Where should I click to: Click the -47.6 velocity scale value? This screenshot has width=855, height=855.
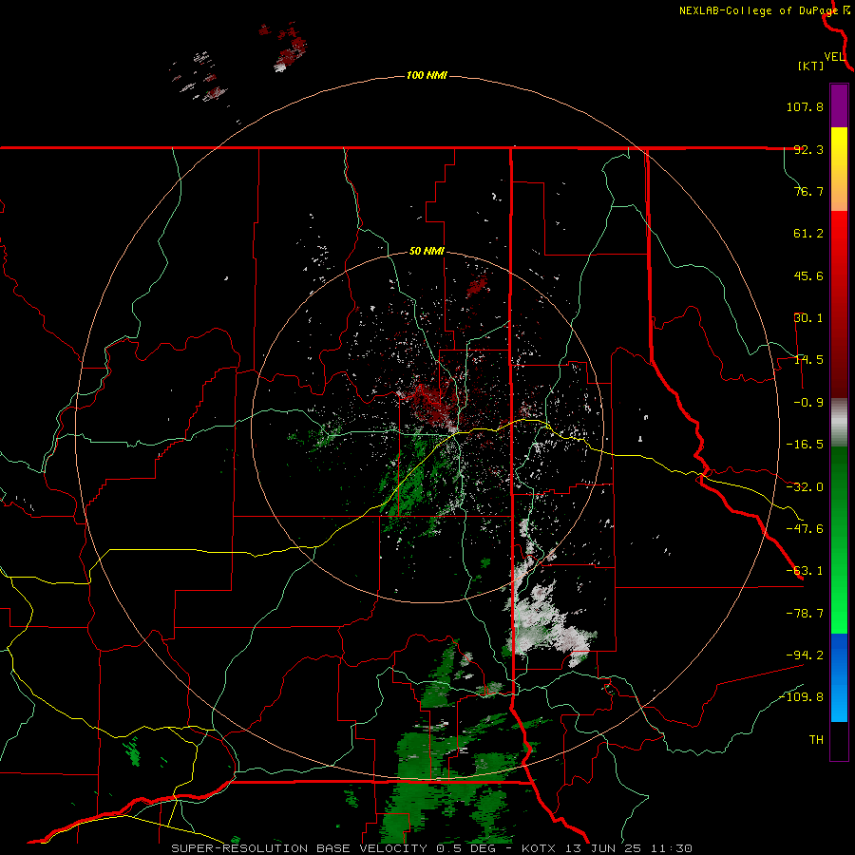pos(805,529)
